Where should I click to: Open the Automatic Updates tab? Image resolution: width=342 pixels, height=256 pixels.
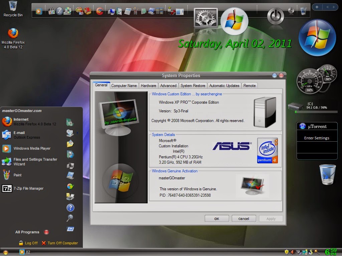coord(224,86)
